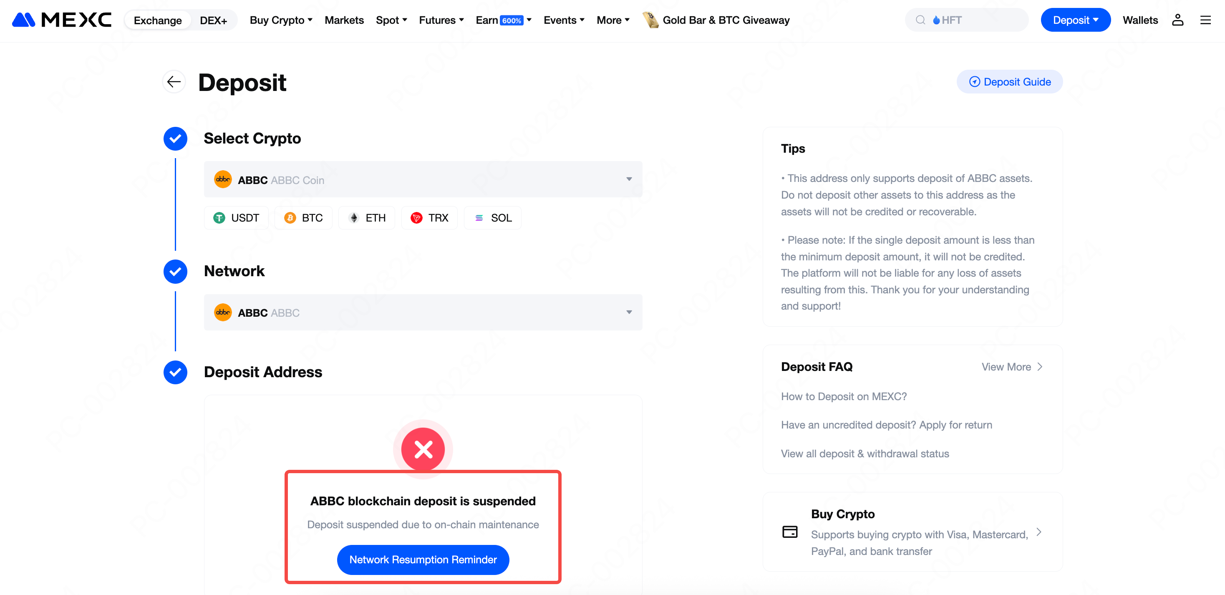Click the search magnifier icon
The image size is (1225, 595).
coord(920,20)
